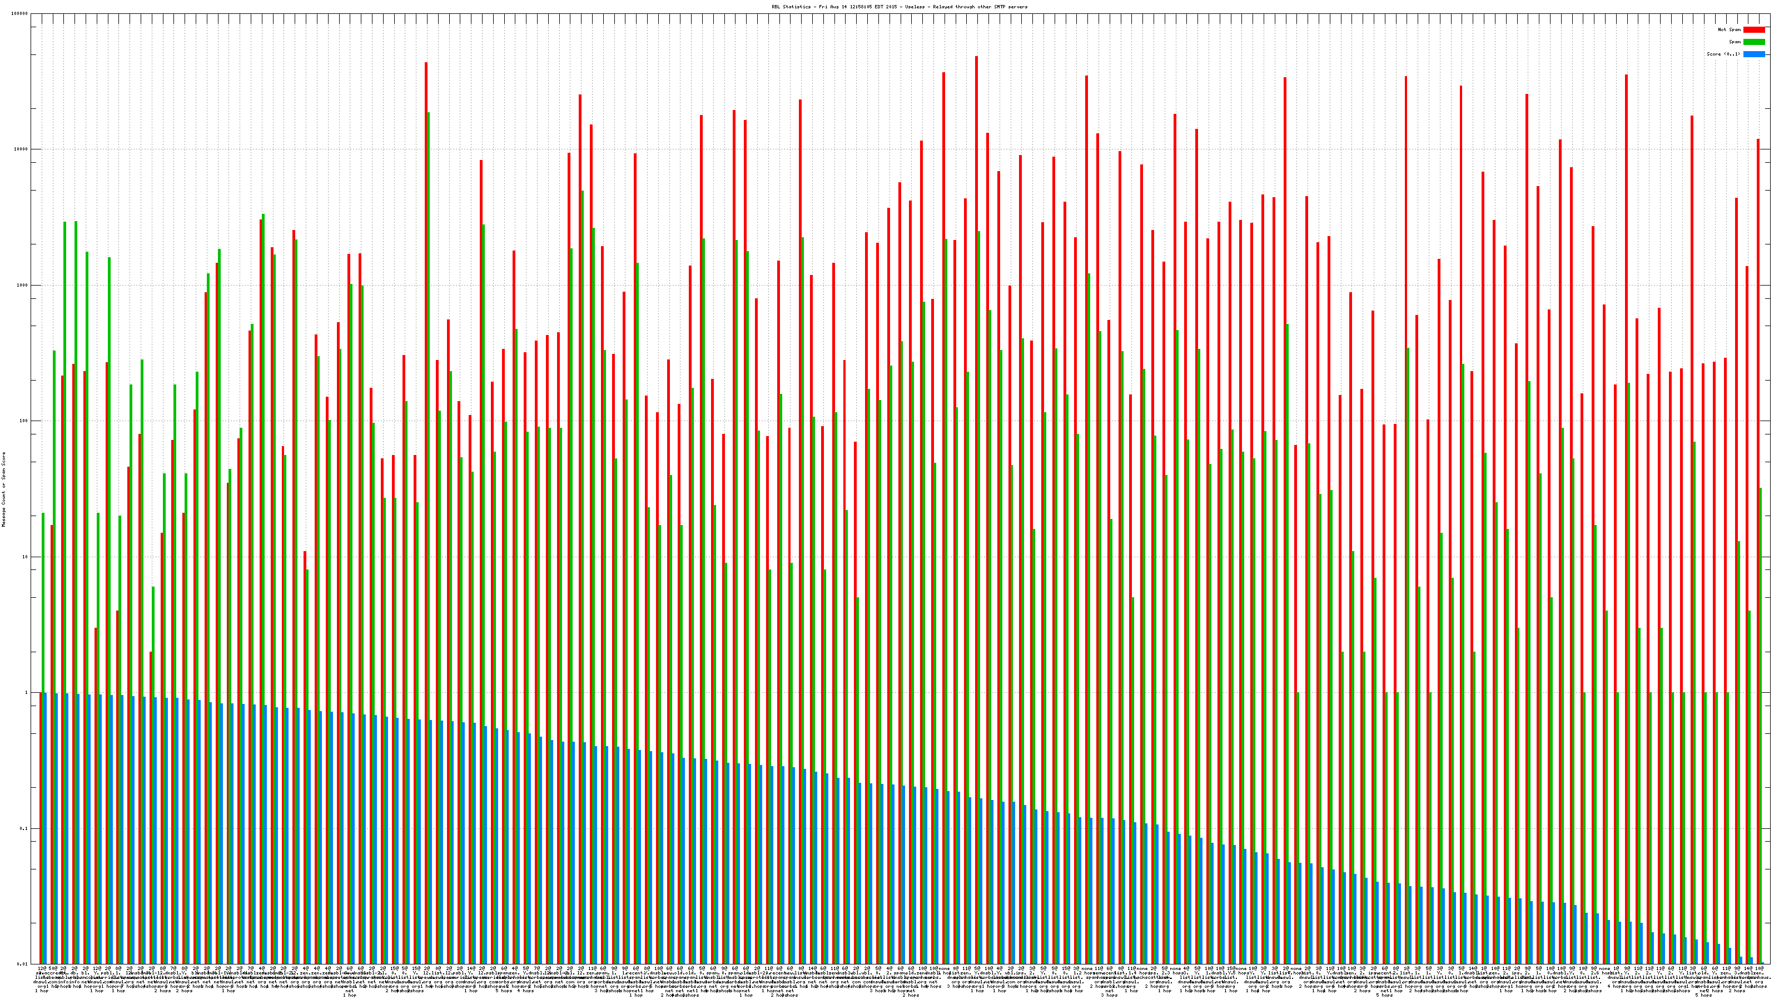Click the RBL Statistics chart title

pyautogui.click(x=899, y=7)
